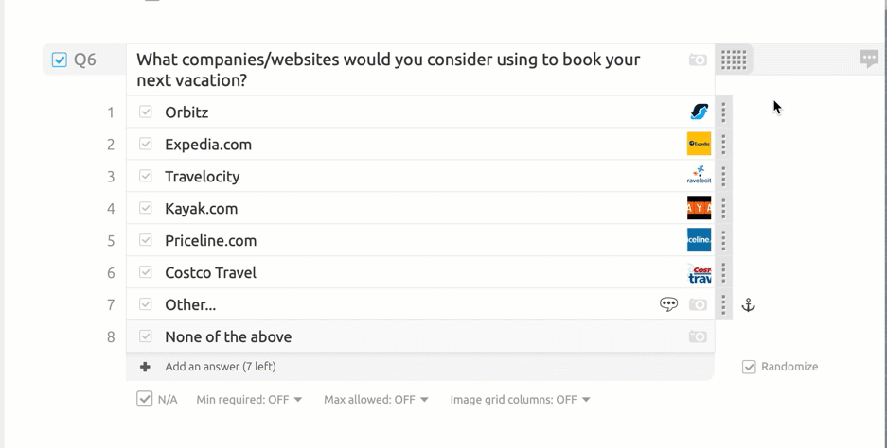Toggle the Kayak.com answer checkbox

(x=146, y=208)
